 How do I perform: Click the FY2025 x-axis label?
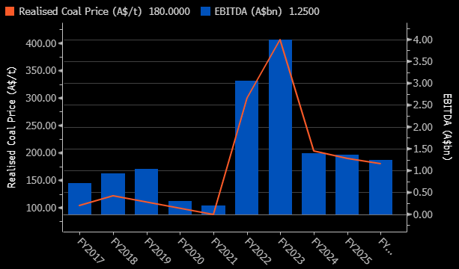(359, 251)
